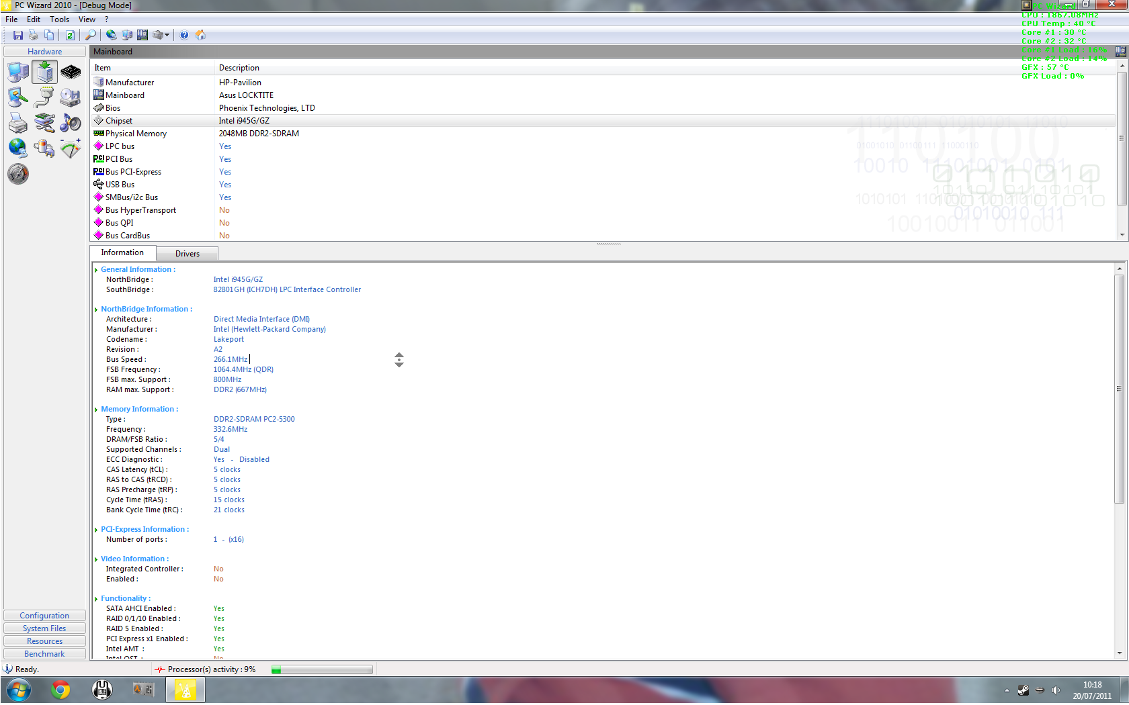Select the Mainboard tower icon in Hardware
1129x705 pixels.
[44, 72]
